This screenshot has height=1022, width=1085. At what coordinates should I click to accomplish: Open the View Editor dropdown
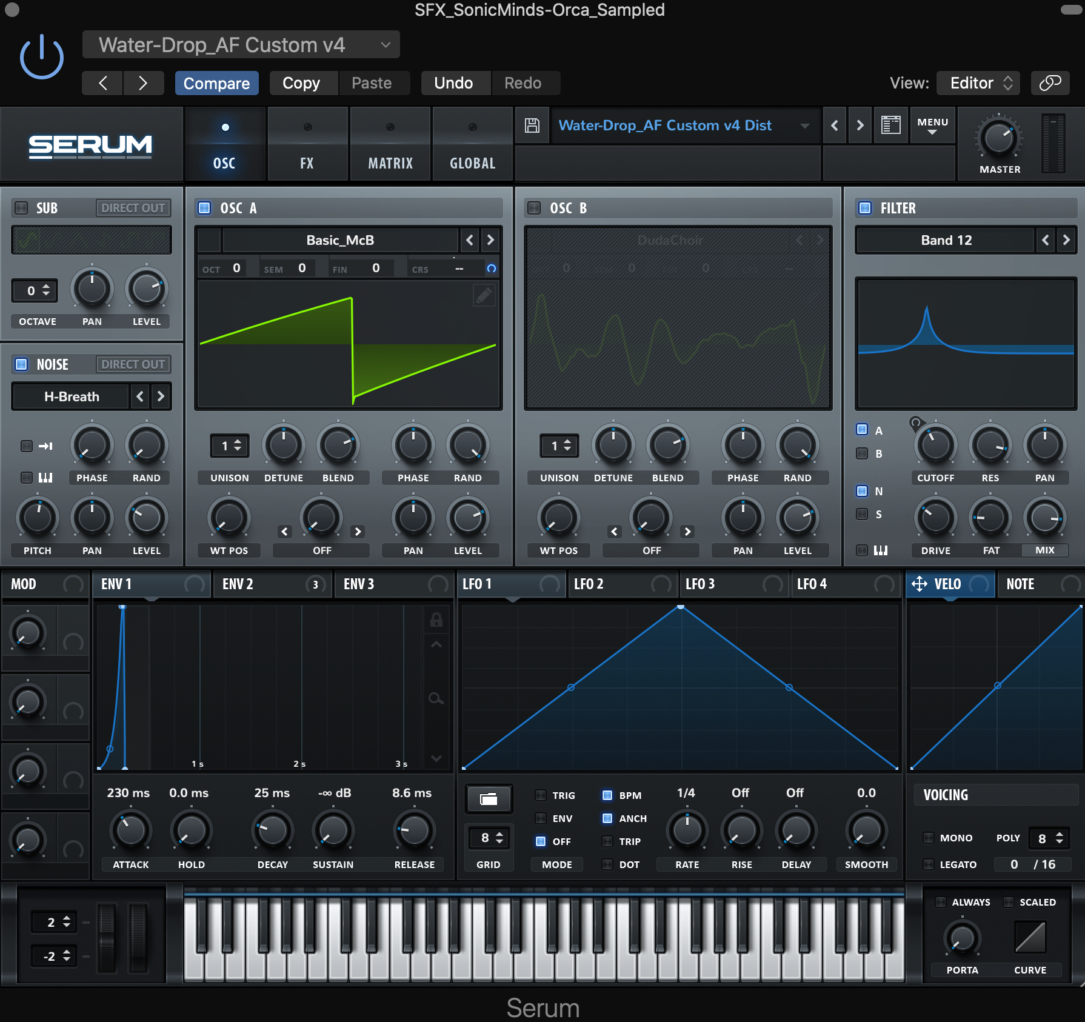(x=978, y=83)
